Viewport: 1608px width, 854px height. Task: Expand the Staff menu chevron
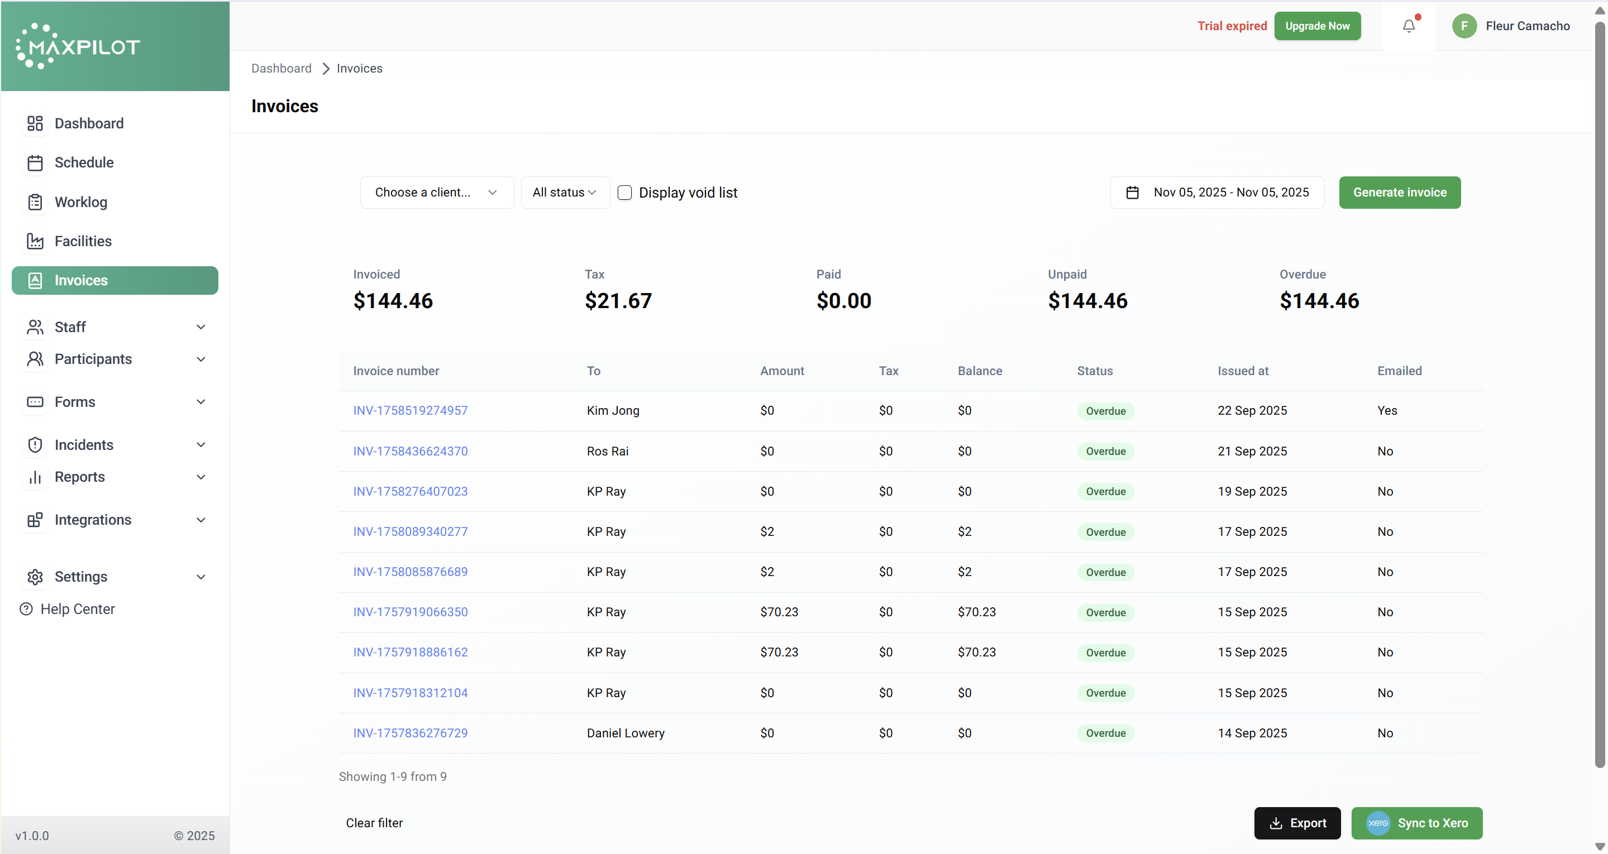click(201, 328)
